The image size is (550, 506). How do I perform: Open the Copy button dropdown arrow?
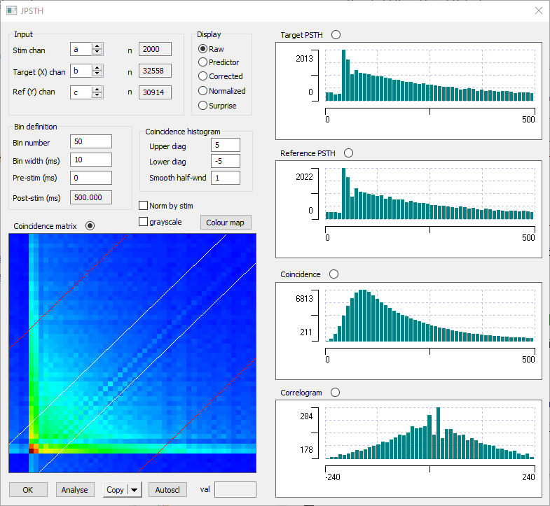[135, 490]
